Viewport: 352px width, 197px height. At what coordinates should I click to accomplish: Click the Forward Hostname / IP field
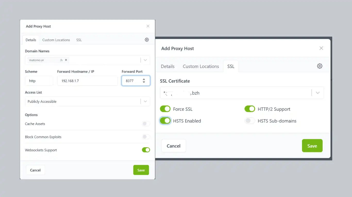[x=87, y=81]
